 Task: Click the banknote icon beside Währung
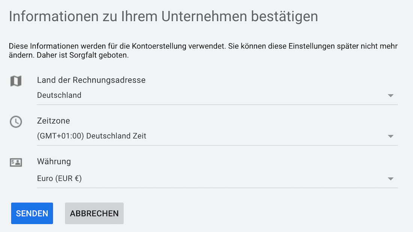(x=16, y=163)
